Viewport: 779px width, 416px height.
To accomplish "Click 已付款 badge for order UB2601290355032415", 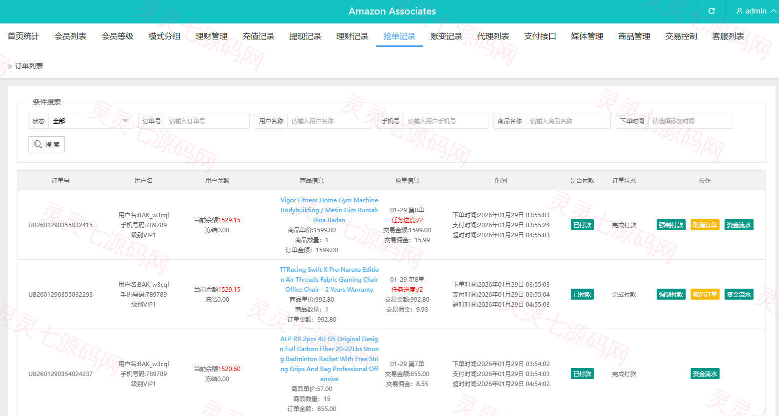I will click(582, 225).
